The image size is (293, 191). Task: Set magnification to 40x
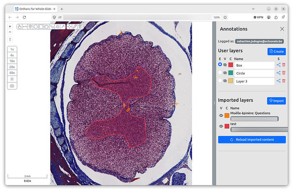[x=12, y=73]
